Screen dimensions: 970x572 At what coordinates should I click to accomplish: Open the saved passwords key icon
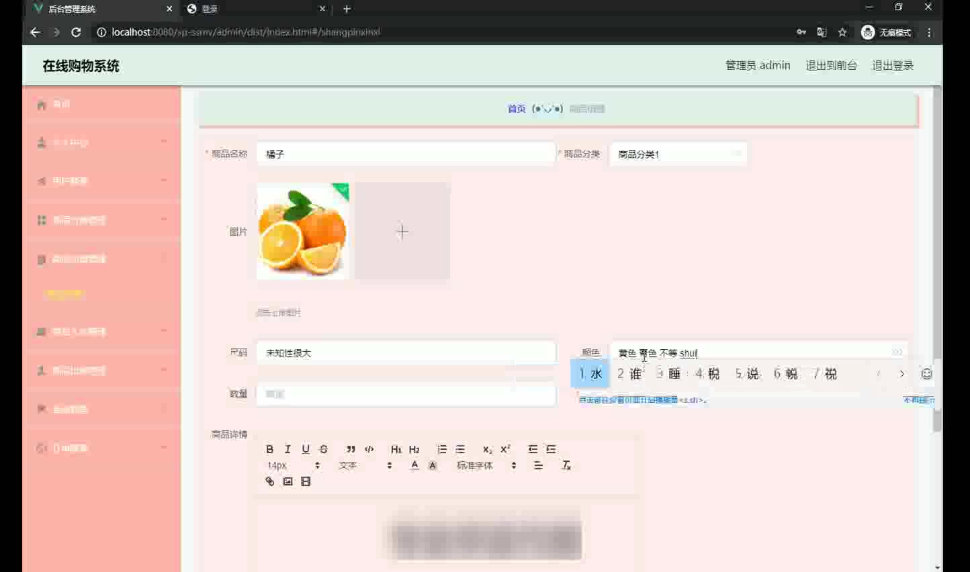[x=801, y=32]
